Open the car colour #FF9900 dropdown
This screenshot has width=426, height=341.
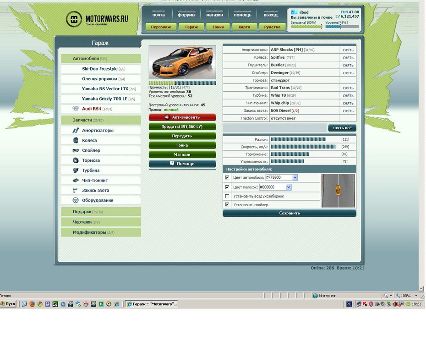pos(295,177)
